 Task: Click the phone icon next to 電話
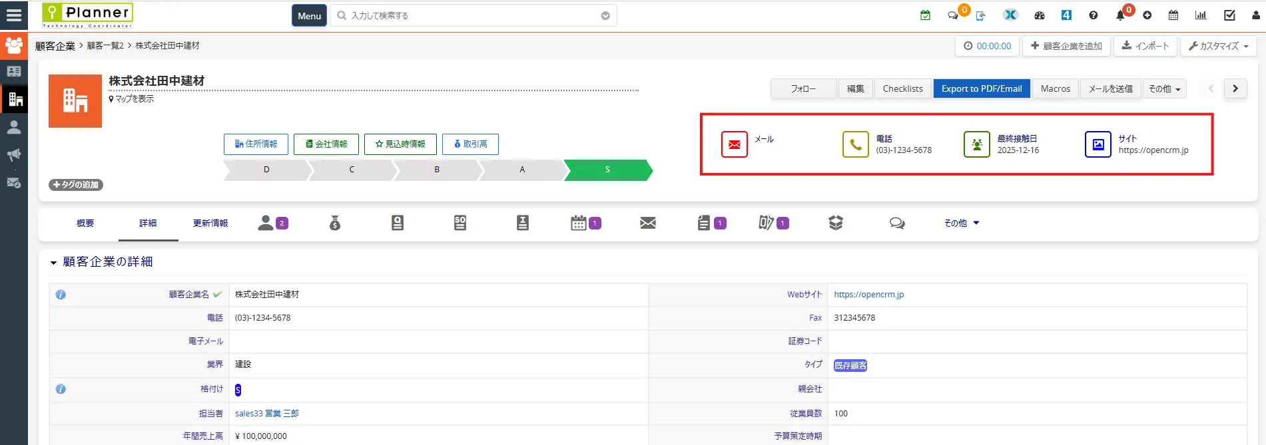855,144
